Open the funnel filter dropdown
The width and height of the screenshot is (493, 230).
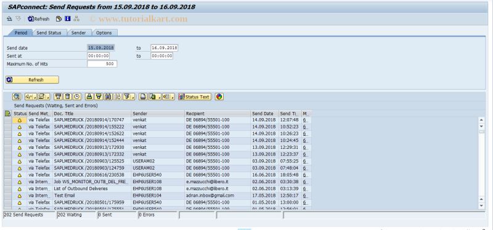click(129, 97)
